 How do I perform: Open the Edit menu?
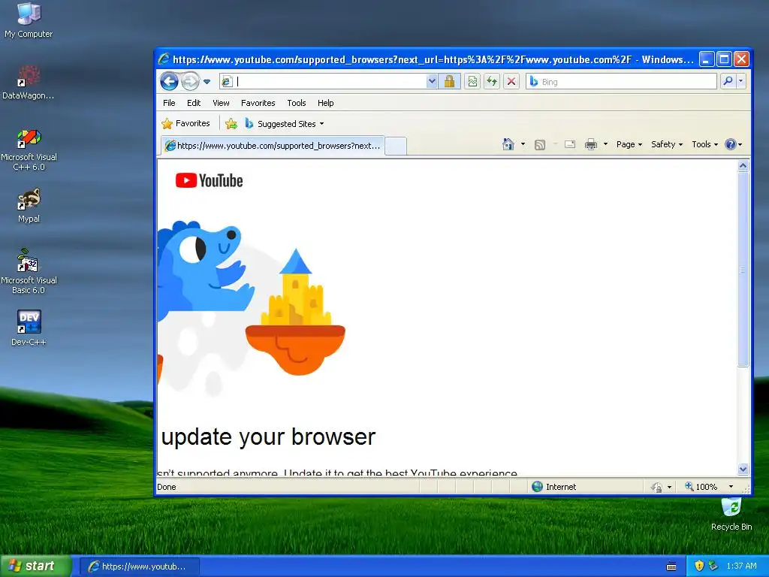tap(194, 103)
